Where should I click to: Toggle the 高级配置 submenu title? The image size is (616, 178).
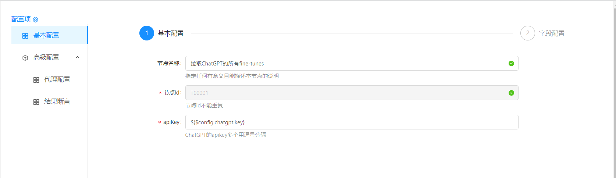(x=46, y=57)
